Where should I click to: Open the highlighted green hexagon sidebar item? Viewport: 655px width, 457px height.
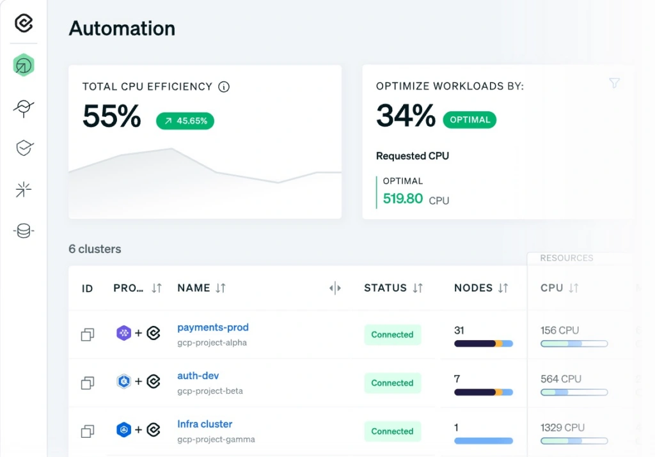click(x=24, y=65)
